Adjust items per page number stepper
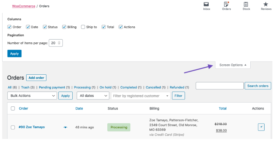The height and width of the screenshot is (149, 280). 59,43
